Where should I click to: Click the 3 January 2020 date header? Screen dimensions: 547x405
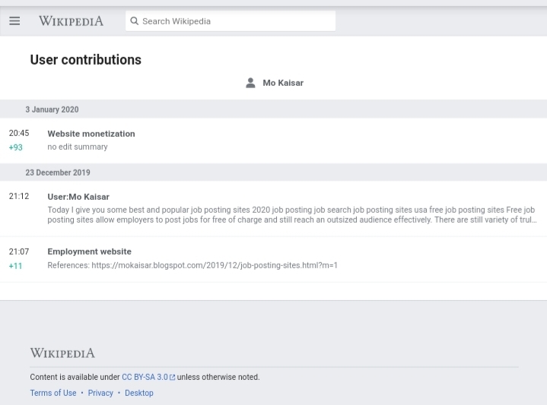52,109
